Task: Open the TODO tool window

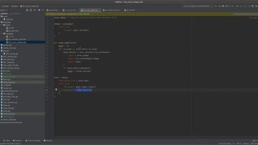Action: (x=6, y=141)
